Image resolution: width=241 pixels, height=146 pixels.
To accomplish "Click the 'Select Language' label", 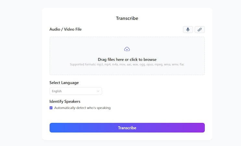I will (64, 83).
